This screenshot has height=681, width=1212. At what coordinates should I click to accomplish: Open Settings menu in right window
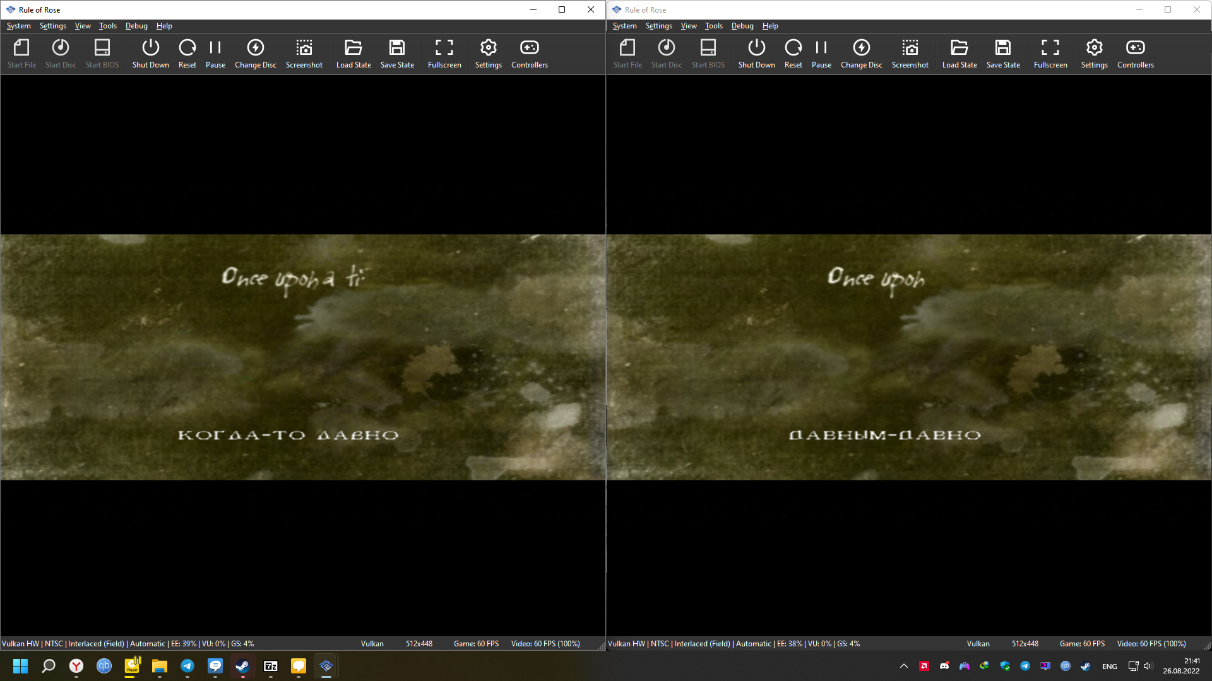659,26
